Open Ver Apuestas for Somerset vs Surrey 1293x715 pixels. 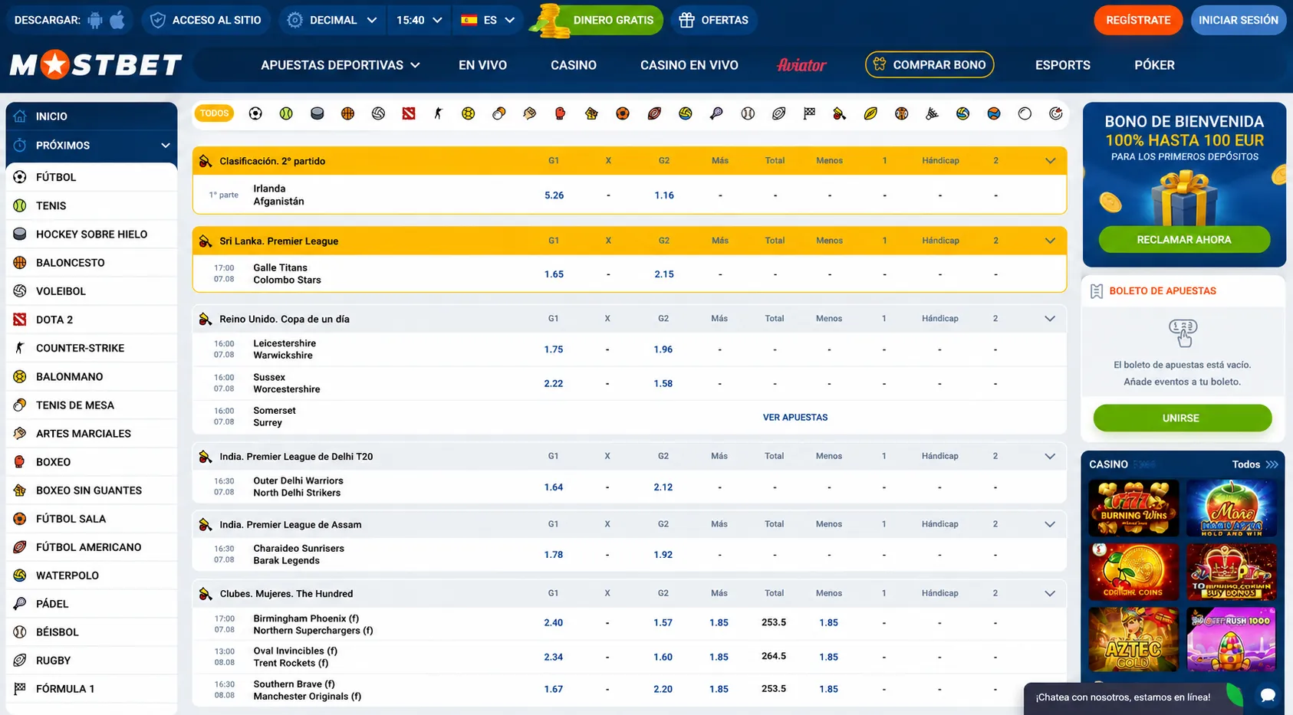coord(795,418)
